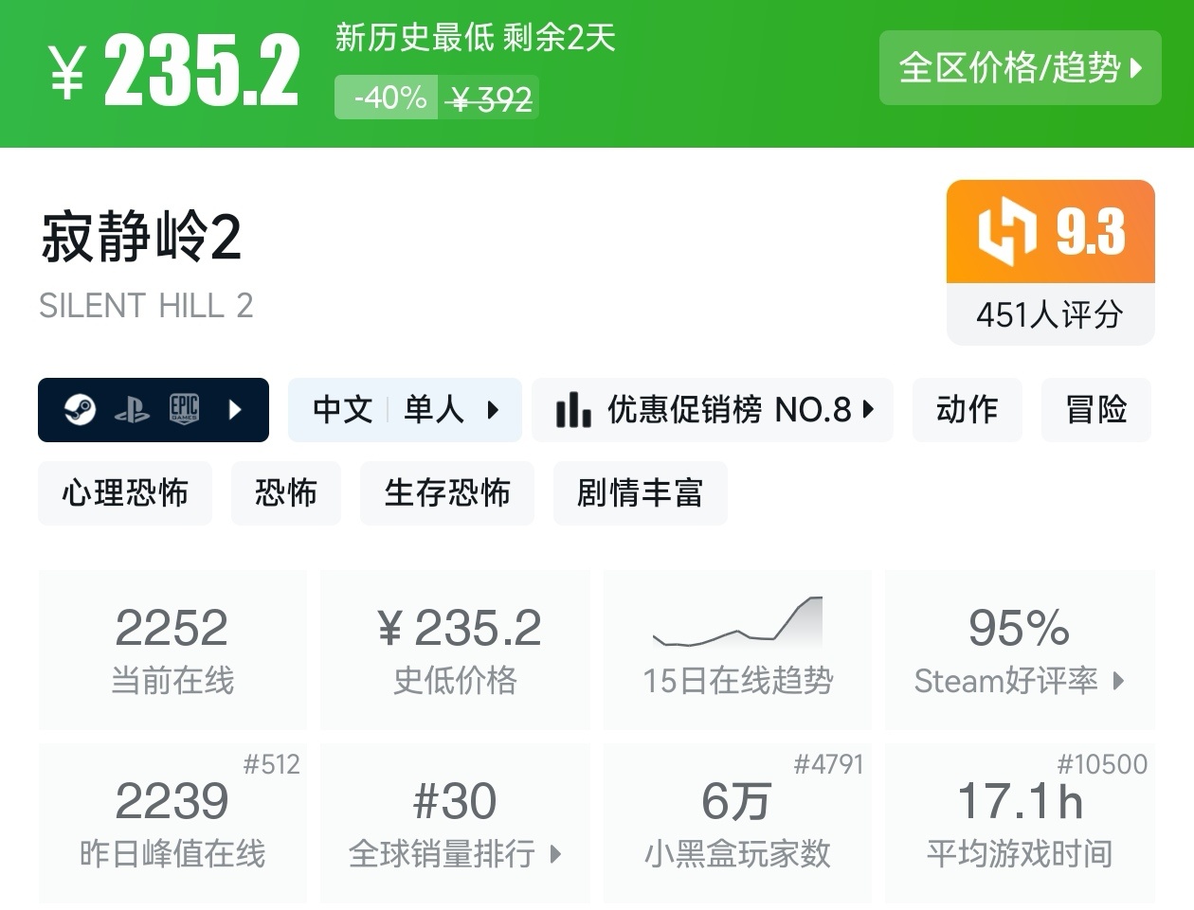
Task: Open the 全球销量排行 details arrow
Action: pos(552,853)
